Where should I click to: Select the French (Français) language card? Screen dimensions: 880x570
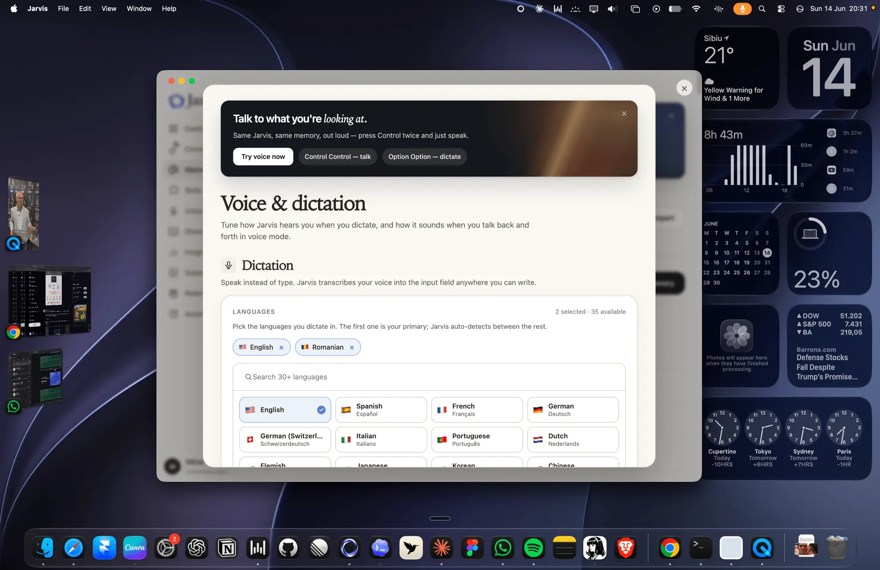477,410
